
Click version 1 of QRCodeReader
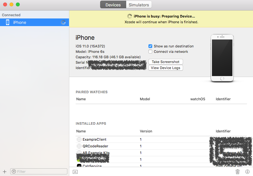(141, 146)
